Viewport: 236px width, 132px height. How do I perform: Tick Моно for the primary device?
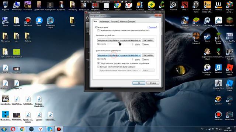coord(143,44)
